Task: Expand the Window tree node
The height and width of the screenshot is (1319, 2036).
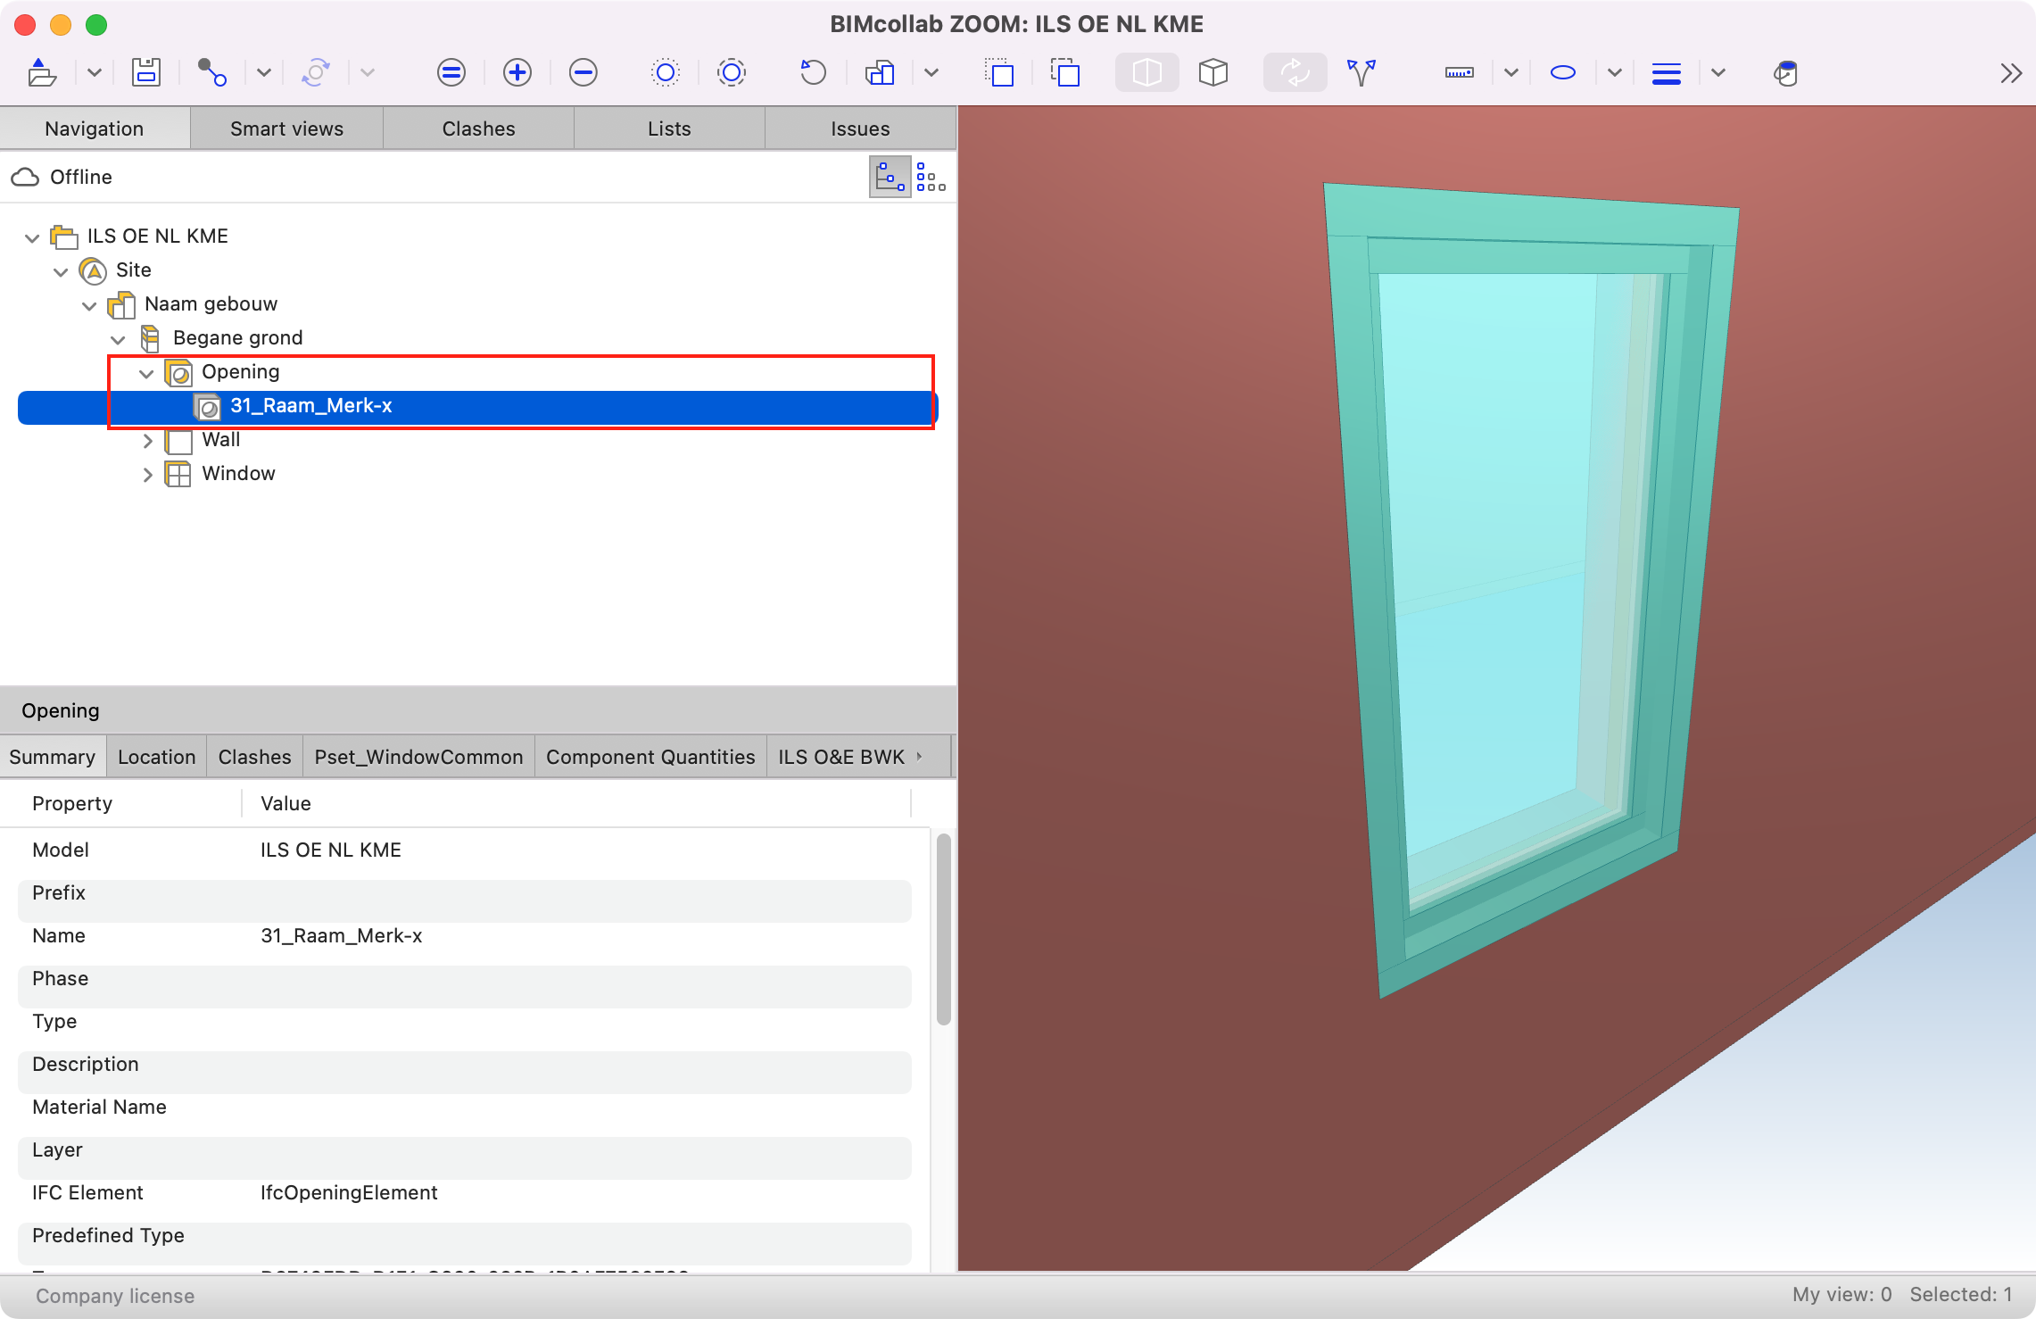Action: pos(148,475)
